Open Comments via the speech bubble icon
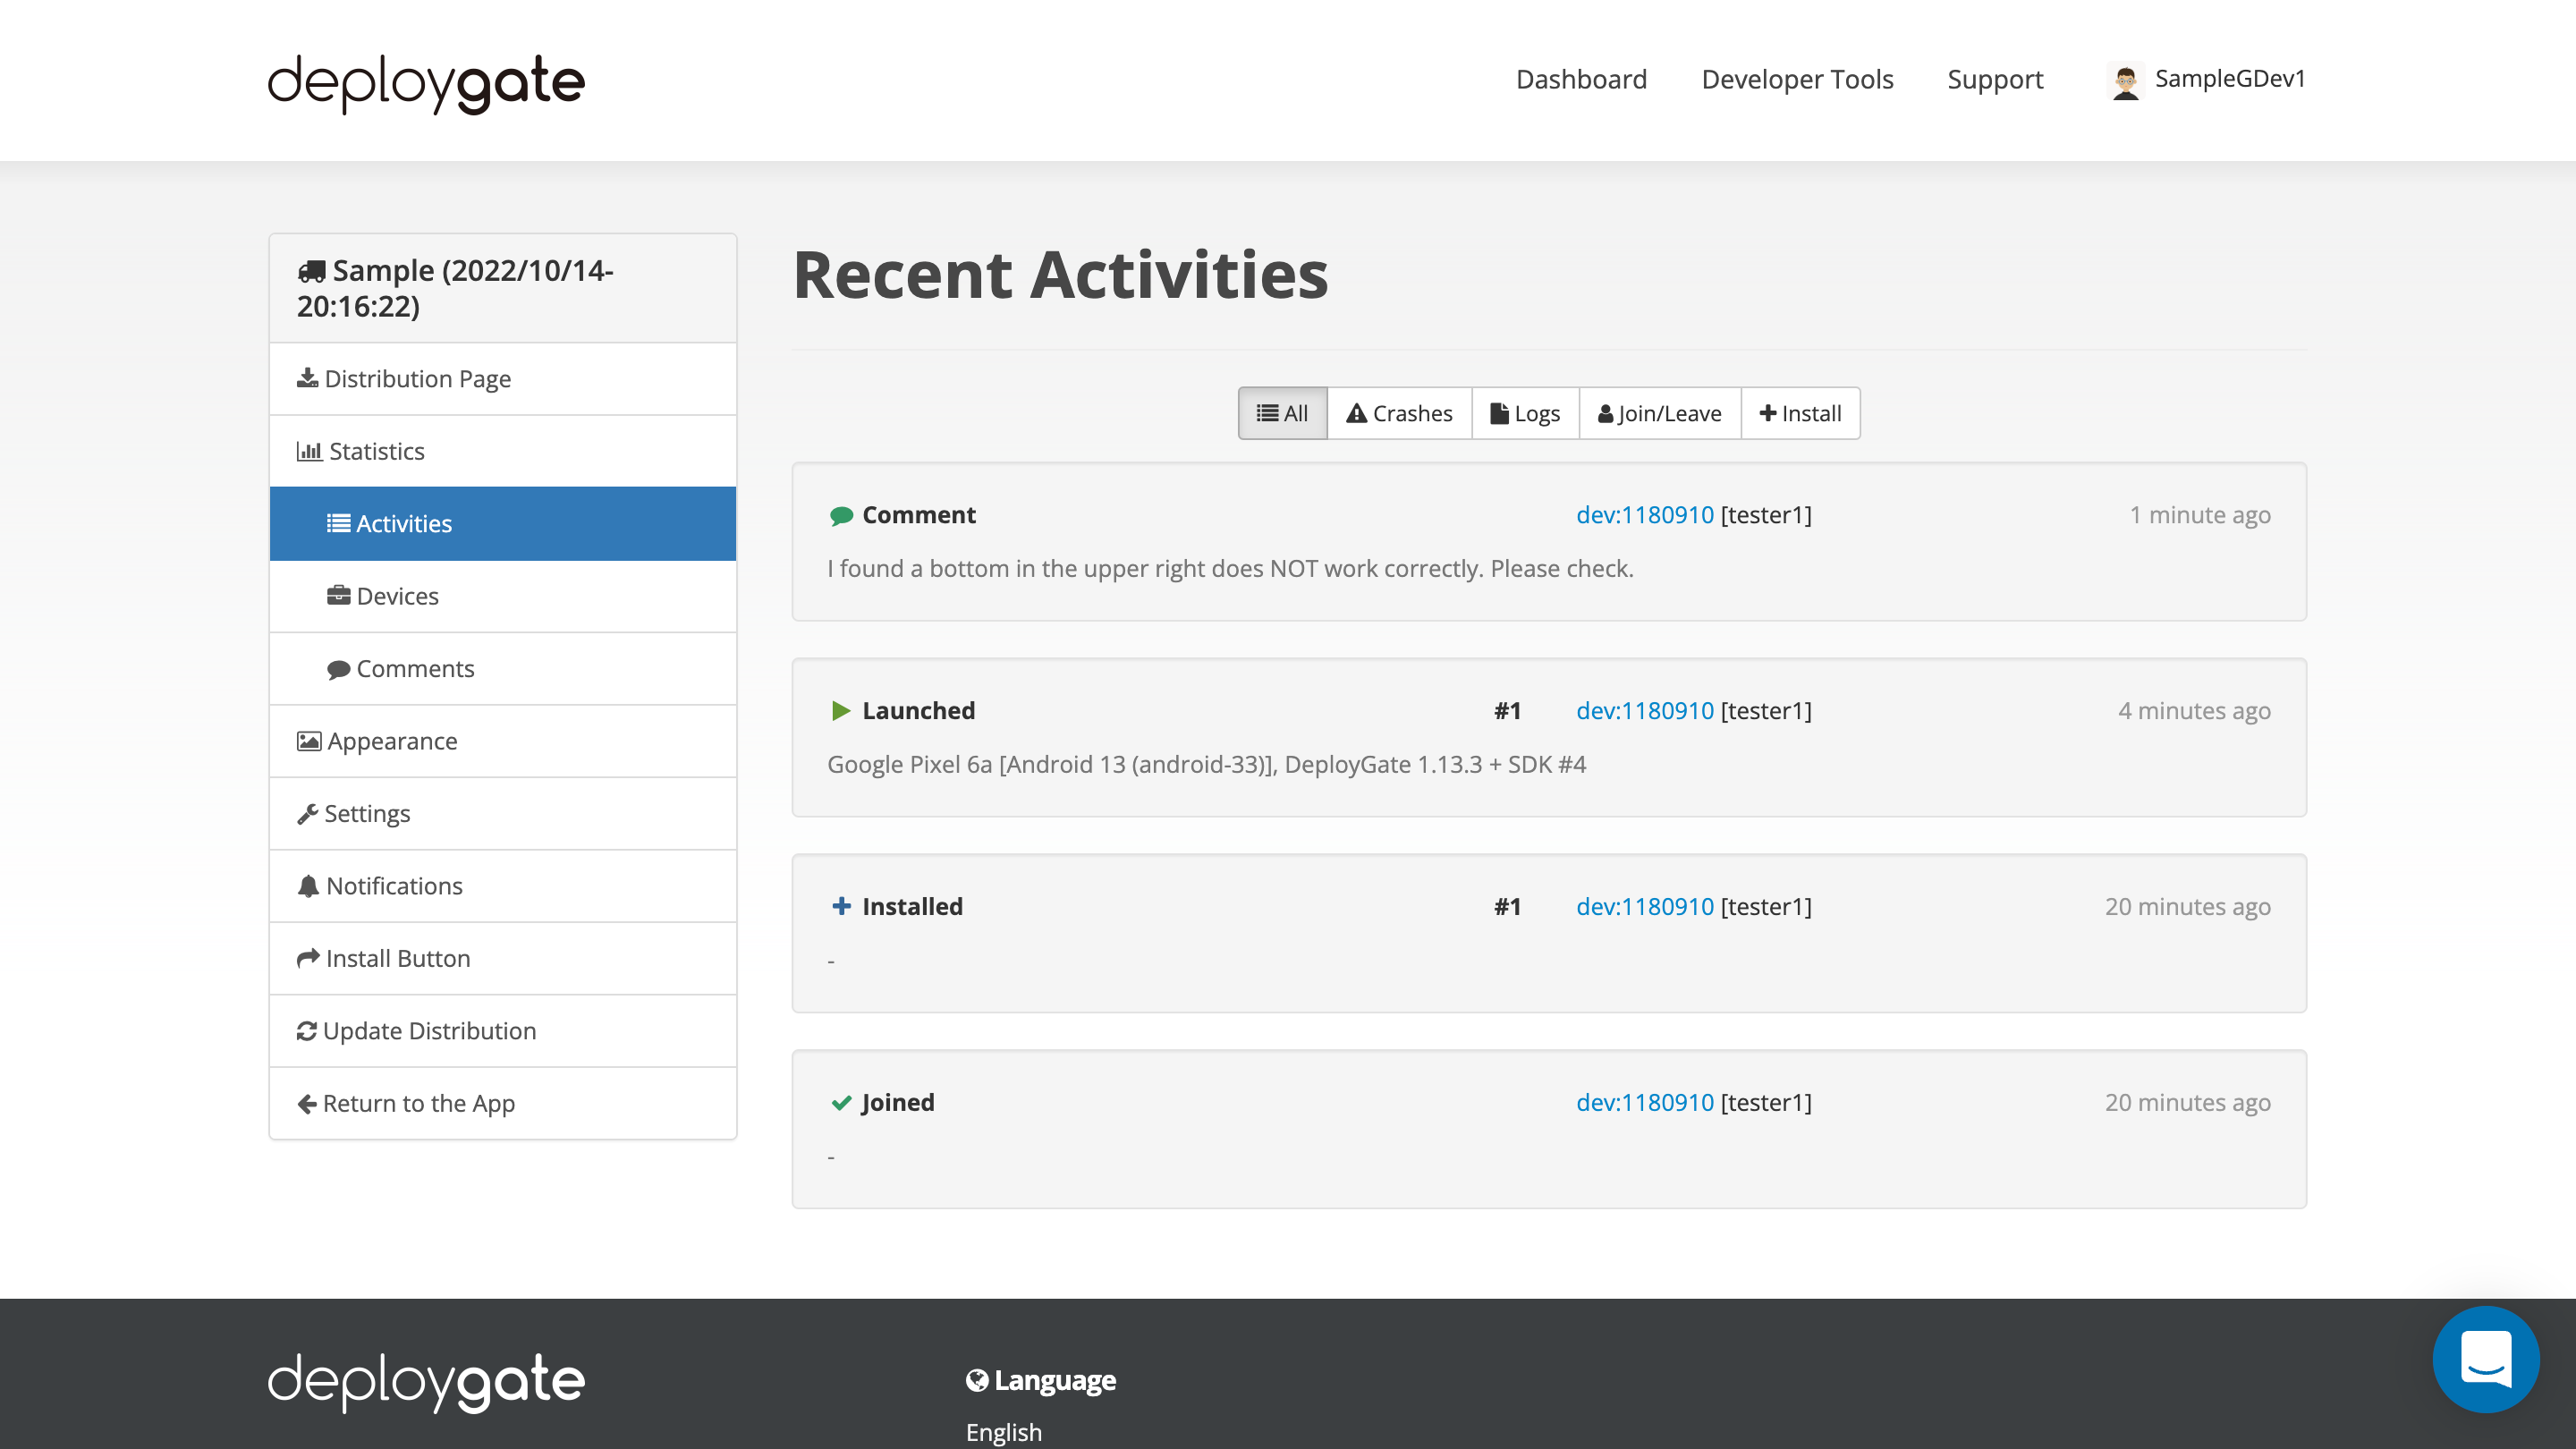This screenshot has height=1449, width=2576. [x=339, y=668]
